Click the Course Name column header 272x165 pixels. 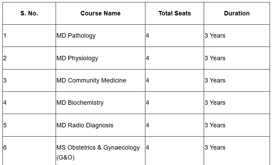(100, 13)
